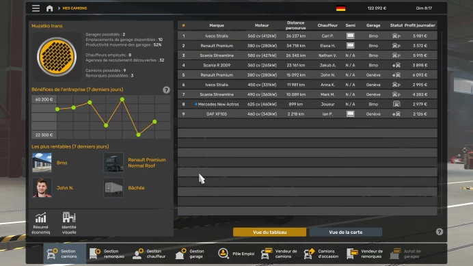Click status icon for Jakub A. row
The image size is (473, 266).
click(396, 65)
